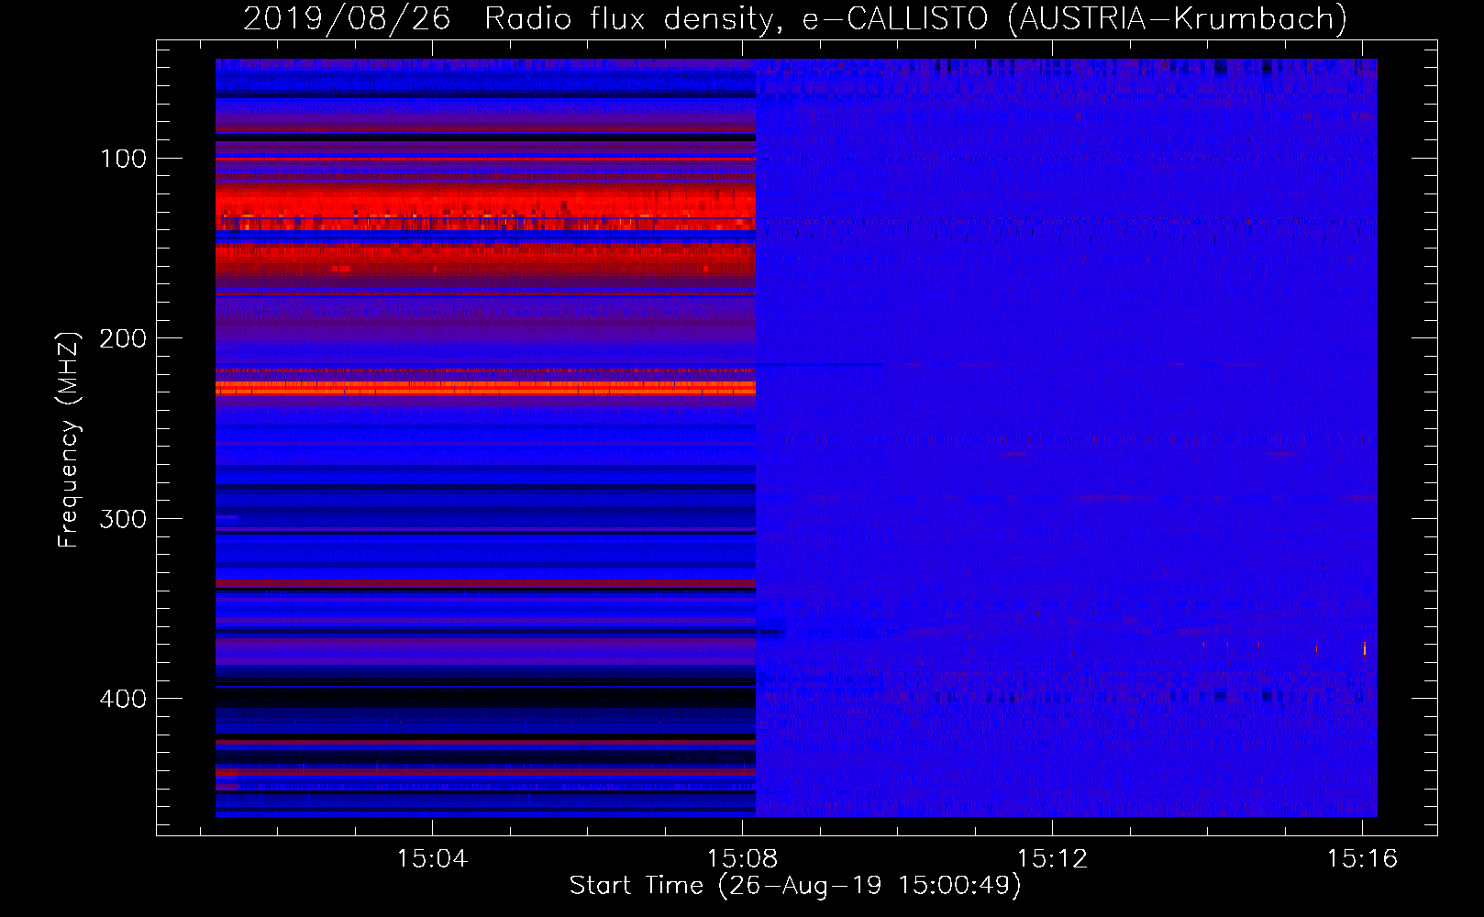Click the Start Time axis caption
The image size is (1484, 917).
point(795,886)
